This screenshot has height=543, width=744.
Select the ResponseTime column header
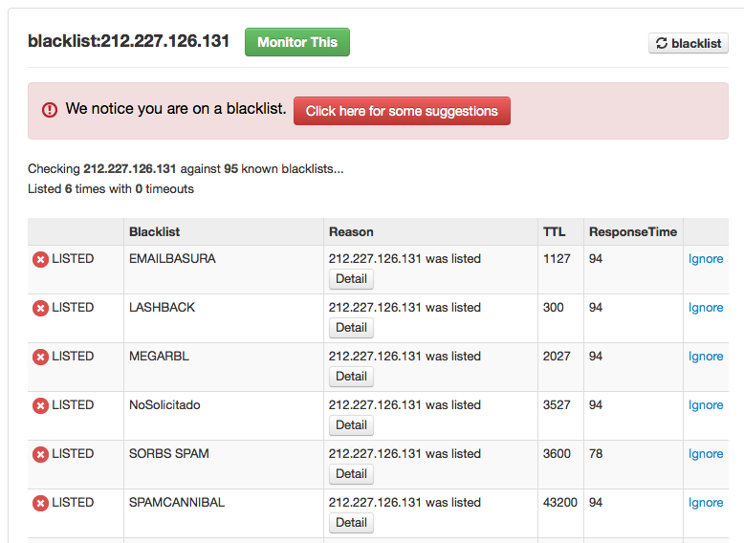click(633, 232)
